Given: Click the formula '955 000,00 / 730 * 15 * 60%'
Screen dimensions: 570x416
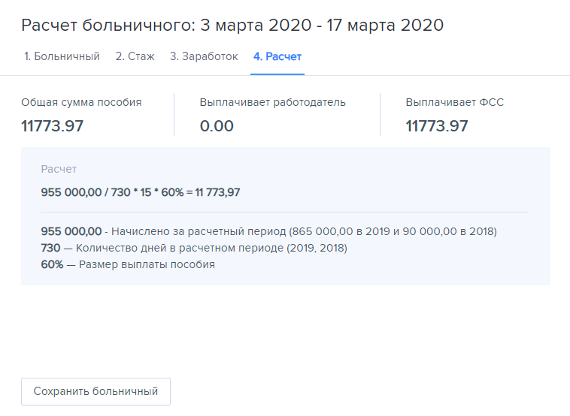Looking at the screenshot, I should click(111, 192).
